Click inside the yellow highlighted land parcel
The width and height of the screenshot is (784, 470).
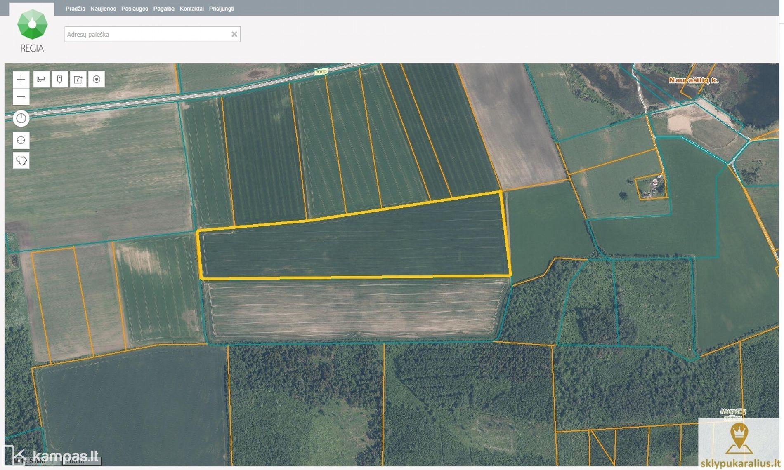(355, 245)
